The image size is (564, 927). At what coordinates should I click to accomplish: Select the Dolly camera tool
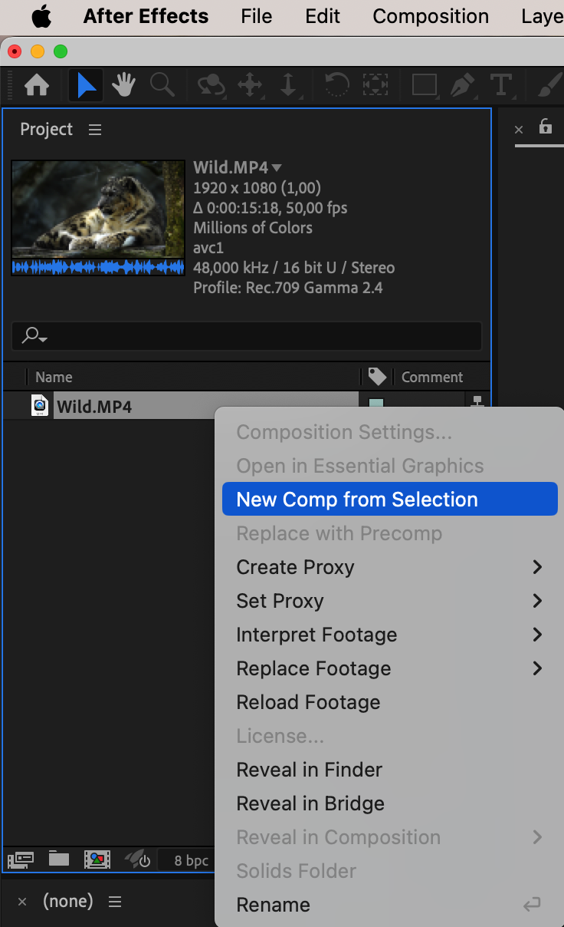288,84
